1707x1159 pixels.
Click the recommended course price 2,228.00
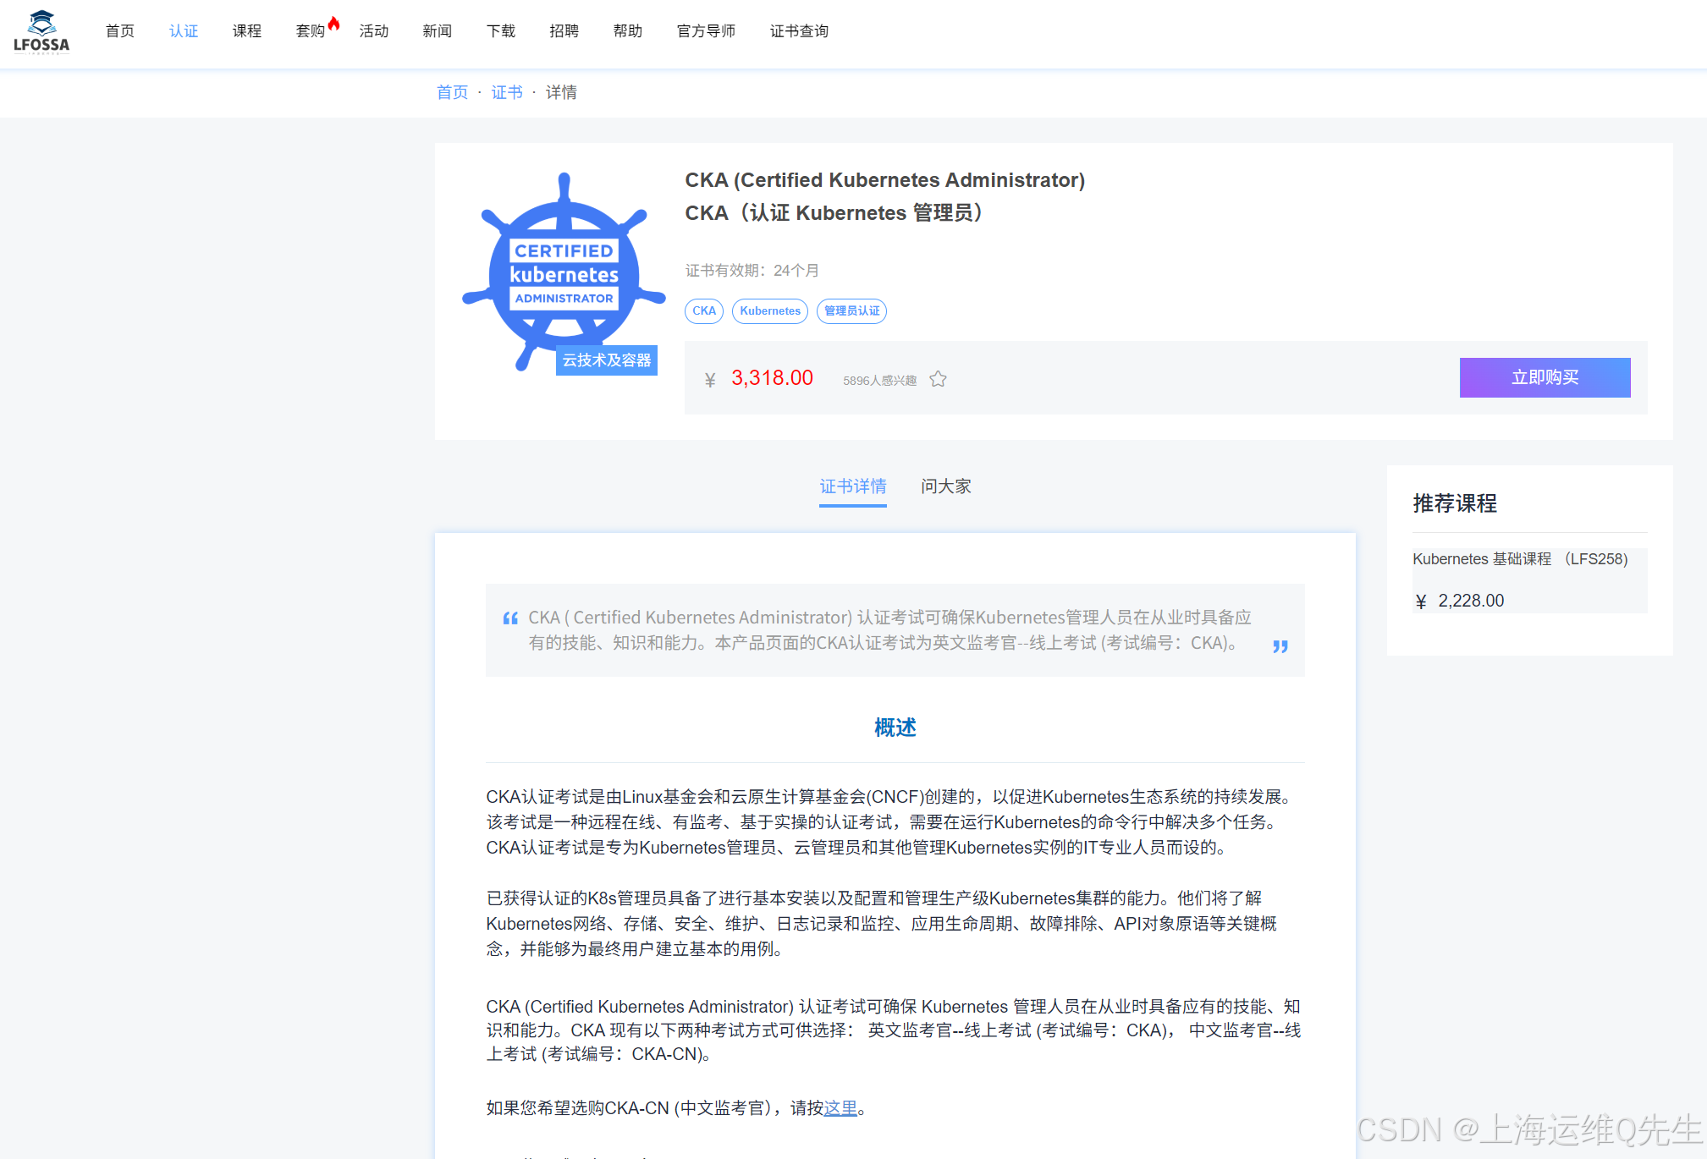pyautogui.click(x=1471, y=601)
